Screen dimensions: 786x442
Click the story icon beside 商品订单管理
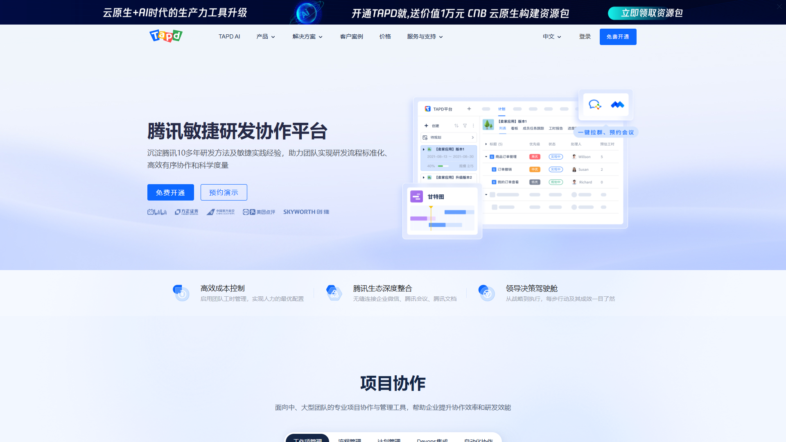492,157
